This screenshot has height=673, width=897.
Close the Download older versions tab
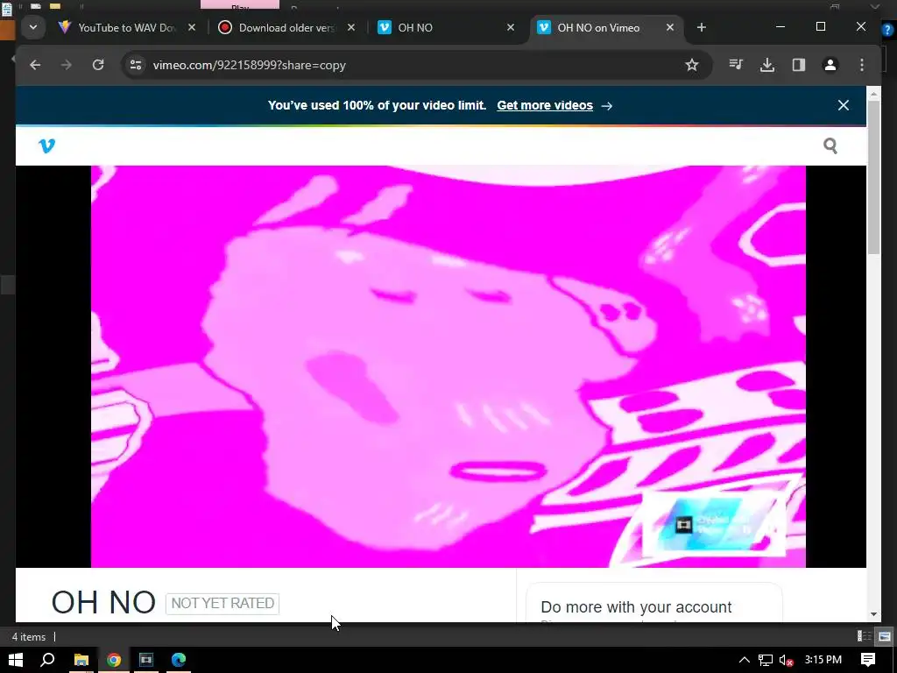pyautogui.click(x=351, y=27)
